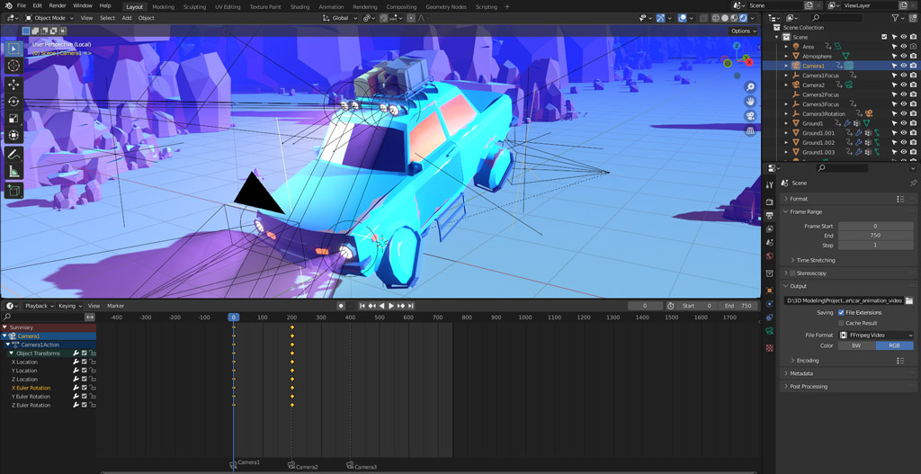Image resolution: width=921 pixels, height=474 pixels.
Task: Select the 3D Cursor tool
Action: tap(13, 66)
